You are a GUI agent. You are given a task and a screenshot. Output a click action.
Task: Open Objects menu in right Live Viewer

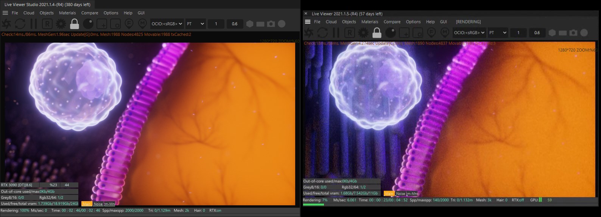coord(349,22)
